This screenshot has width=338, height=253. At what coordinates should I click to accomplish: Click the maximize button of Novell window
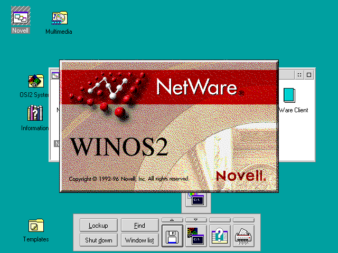point(309,75)
